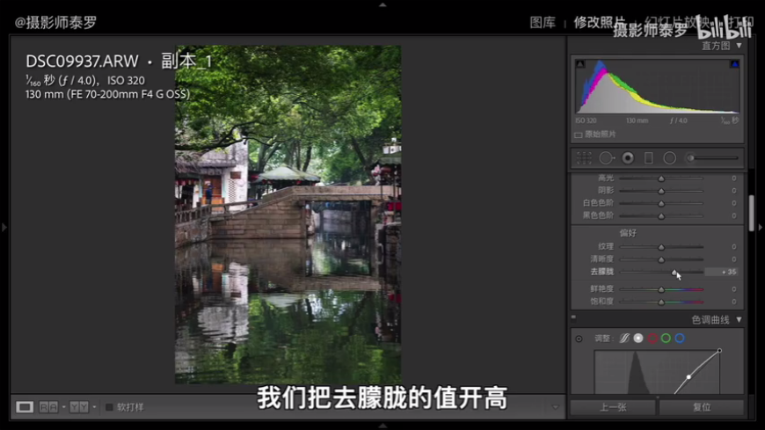
Task: Collapse the 直方图 panel triangle
Action: coord(739,46)
